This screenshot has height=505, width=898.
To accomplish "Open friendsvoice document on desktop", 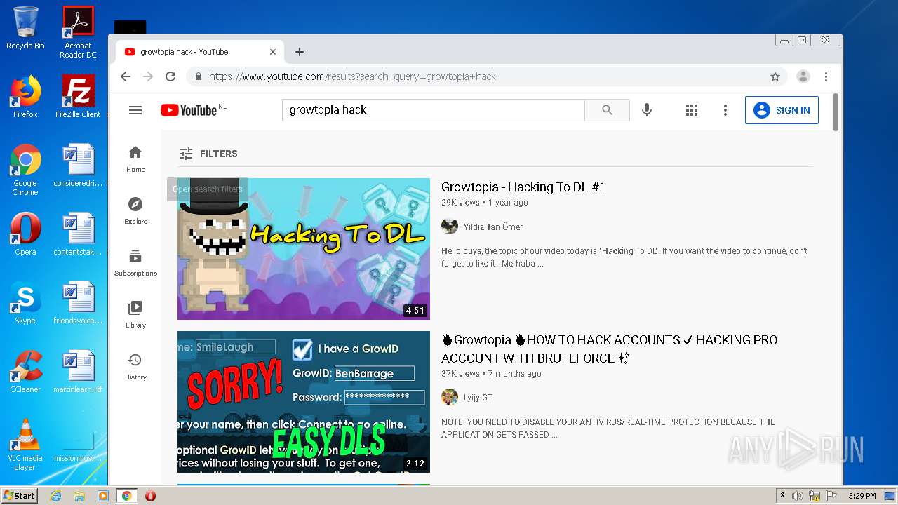I will [x=78, y=303].
